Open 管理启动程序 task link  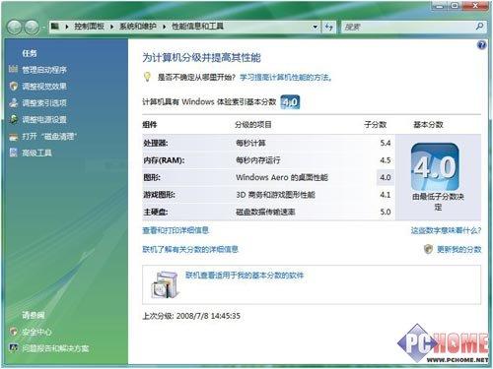click(x=44, y=70)
